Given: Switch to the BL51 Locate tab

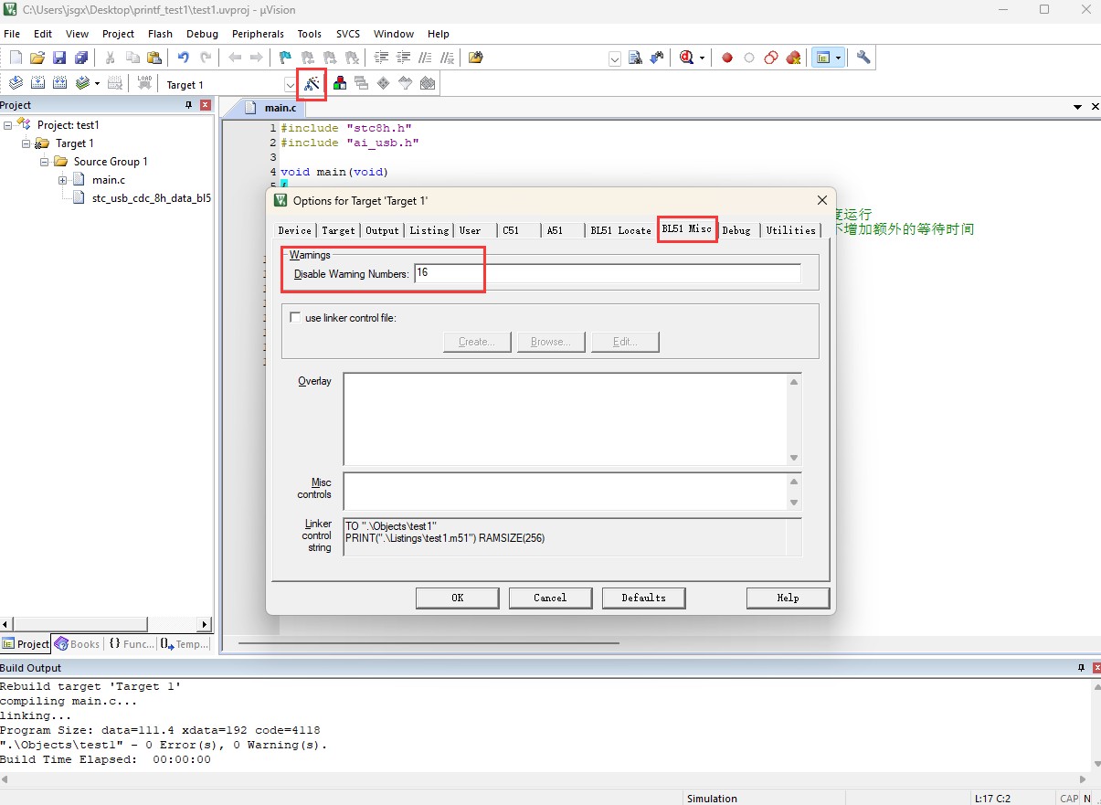Looking at the screenshot, I should click(620, 230).
